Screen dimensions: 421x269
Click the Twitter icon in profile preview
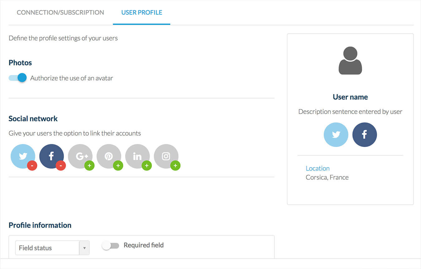(336, 135)
